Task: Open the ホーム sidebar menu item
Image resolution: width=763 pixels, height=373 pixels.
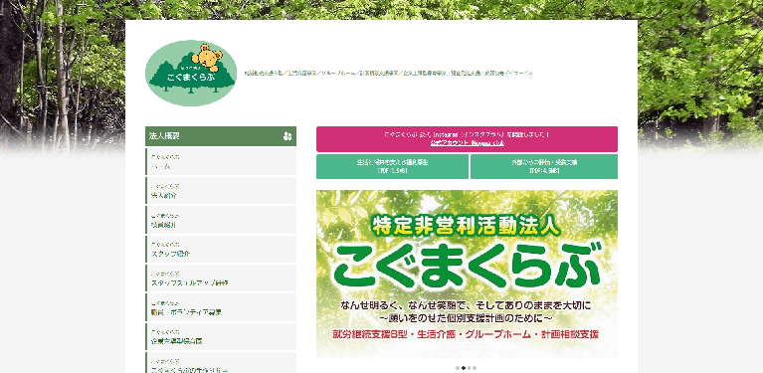Action: point(221,162)
